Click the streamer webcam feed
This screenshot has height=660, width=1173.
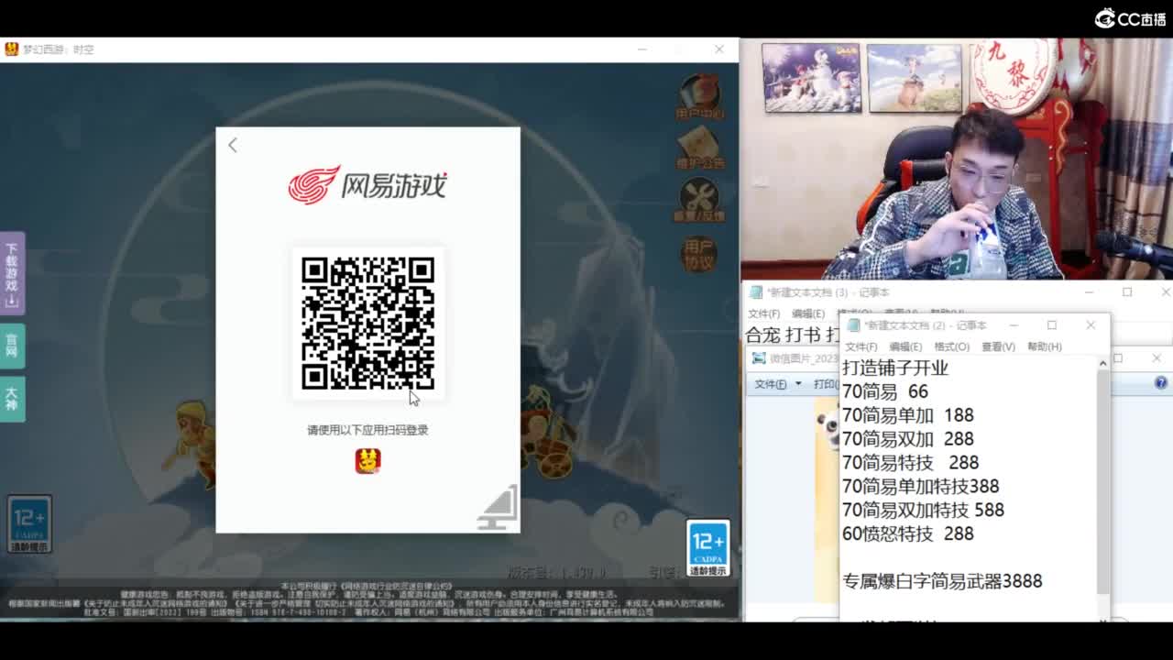click(957, 159)
